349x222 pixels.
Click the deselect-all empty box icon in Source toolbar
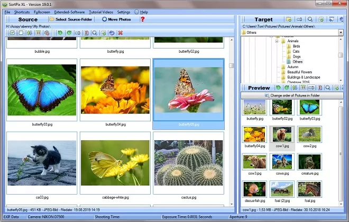(x=21, y=33)
